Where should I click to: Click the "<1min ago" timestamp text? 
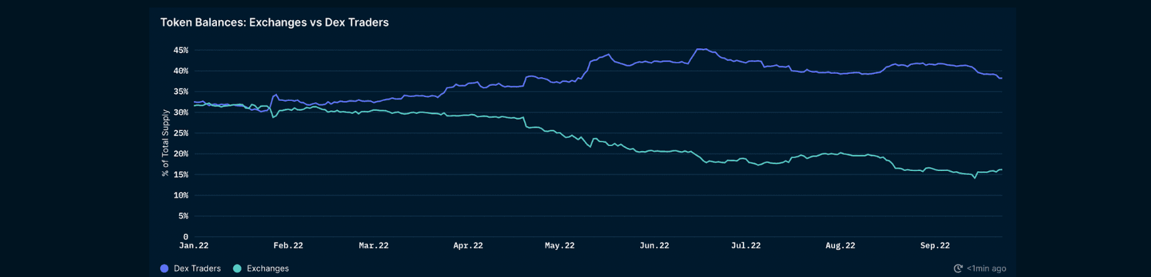[986, 268]
